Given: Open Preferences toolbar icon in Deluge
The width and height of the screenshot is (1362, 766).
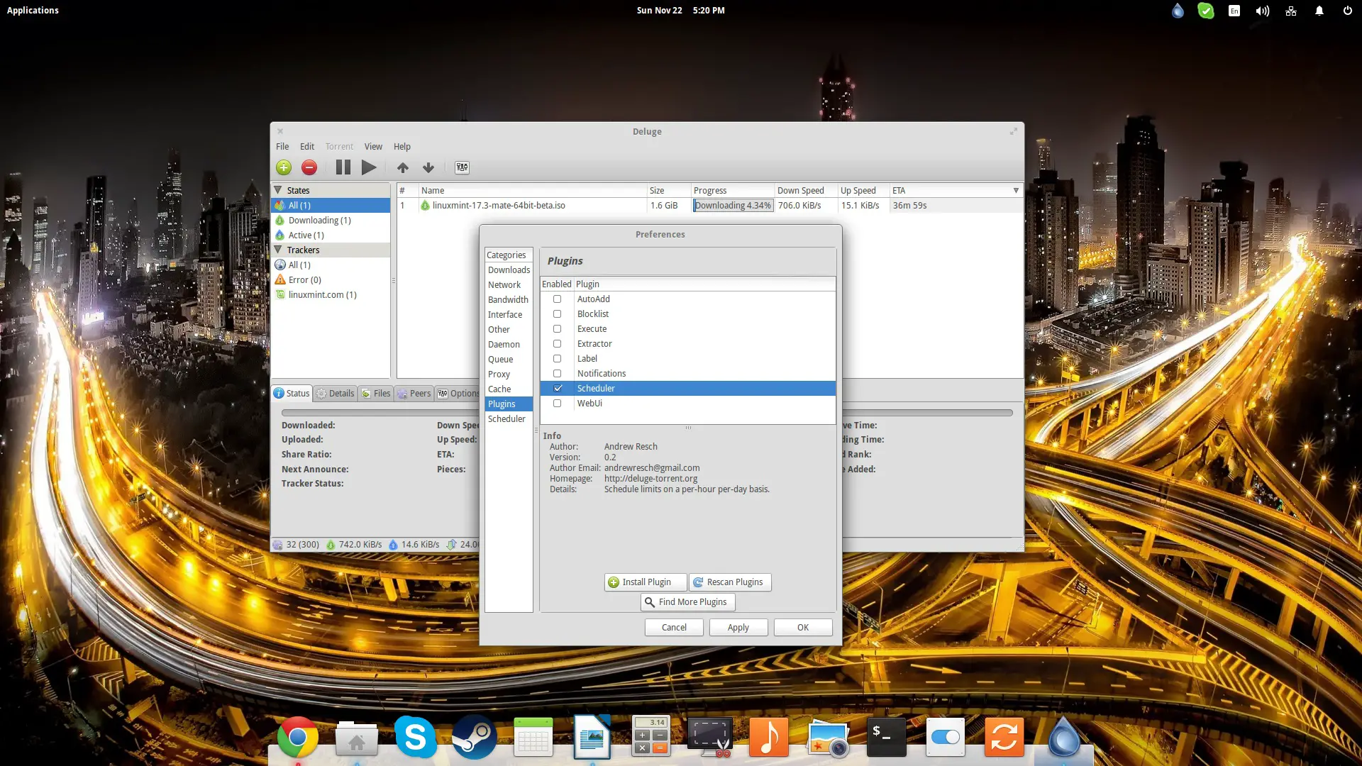Looking at the screenshot, I should 463,167.
